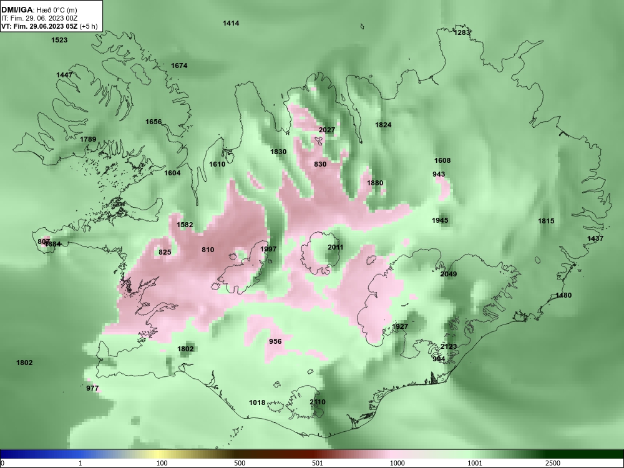
Task: Click the 1018 height value
Action: [257, 402]
